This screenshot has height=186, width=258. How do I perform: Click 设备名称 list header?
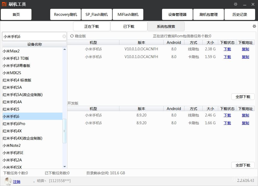point(34,44)
